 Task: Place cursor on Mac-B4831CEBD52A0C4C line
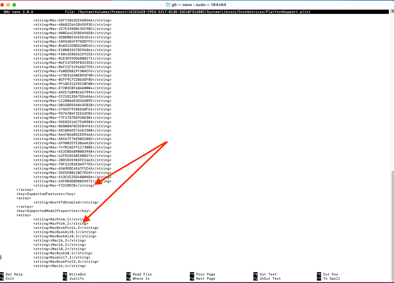pyautogui.click(x=72, y=46)
